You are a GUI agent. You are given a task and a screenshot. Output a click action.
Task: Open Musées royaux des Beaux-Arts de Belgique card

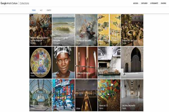pos(41,30)
